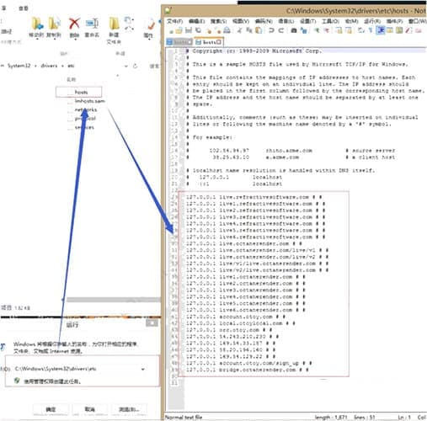427x421 pixels.
Task: Click 'Copy to' icon in Explorer ribbon
Action: click(x=54, y=24)
